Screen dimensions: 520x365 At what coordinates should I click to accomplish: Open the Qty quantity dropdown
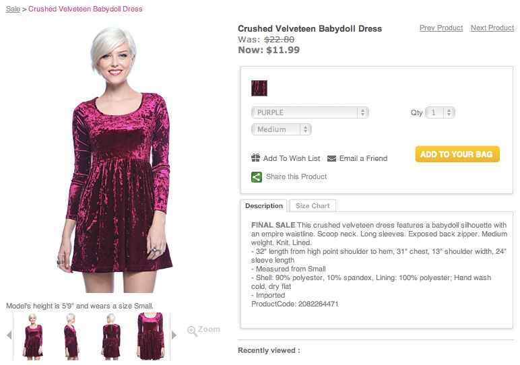[441, 112]
